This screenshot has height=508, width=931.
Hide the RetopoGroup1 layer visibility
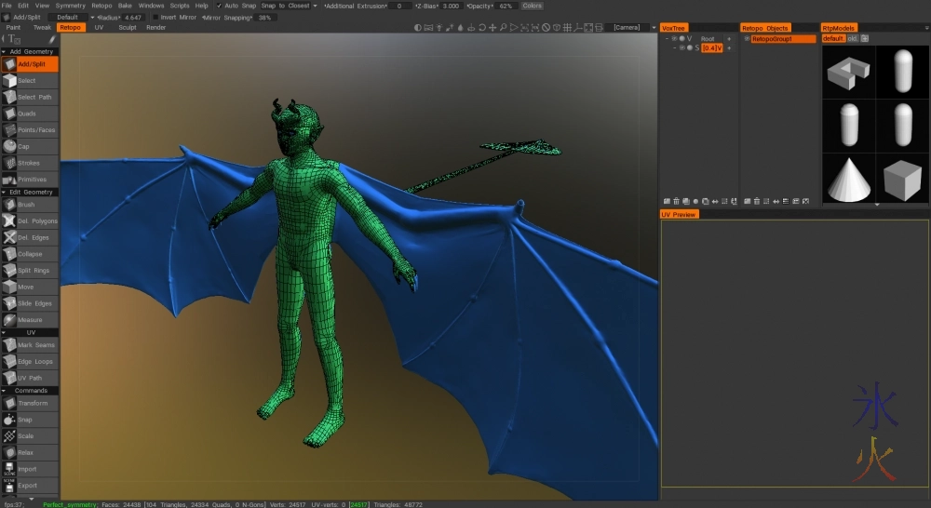pos(747,39)
